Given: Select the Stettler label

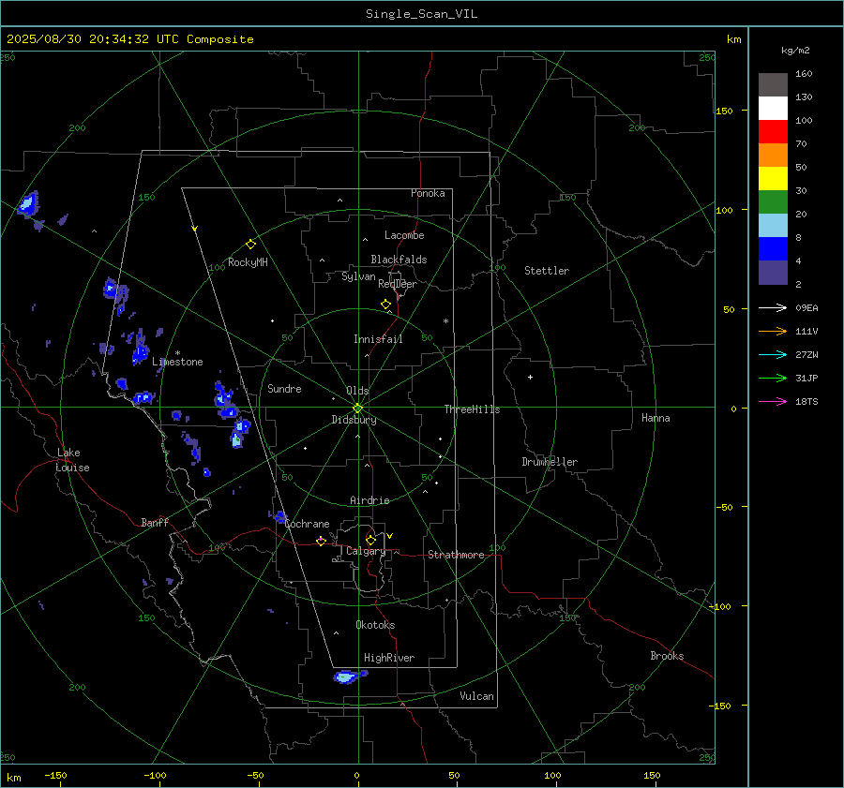Looking at the screenshot, I should tap(547, 271).
